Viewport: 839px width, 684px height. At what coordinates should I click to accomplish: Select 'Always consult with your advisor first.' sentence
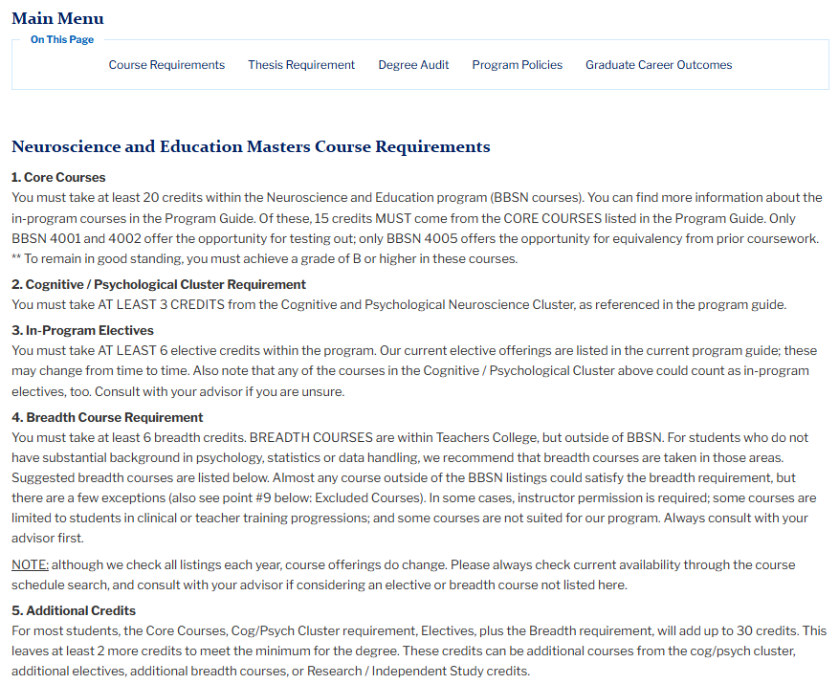point(409,528)
